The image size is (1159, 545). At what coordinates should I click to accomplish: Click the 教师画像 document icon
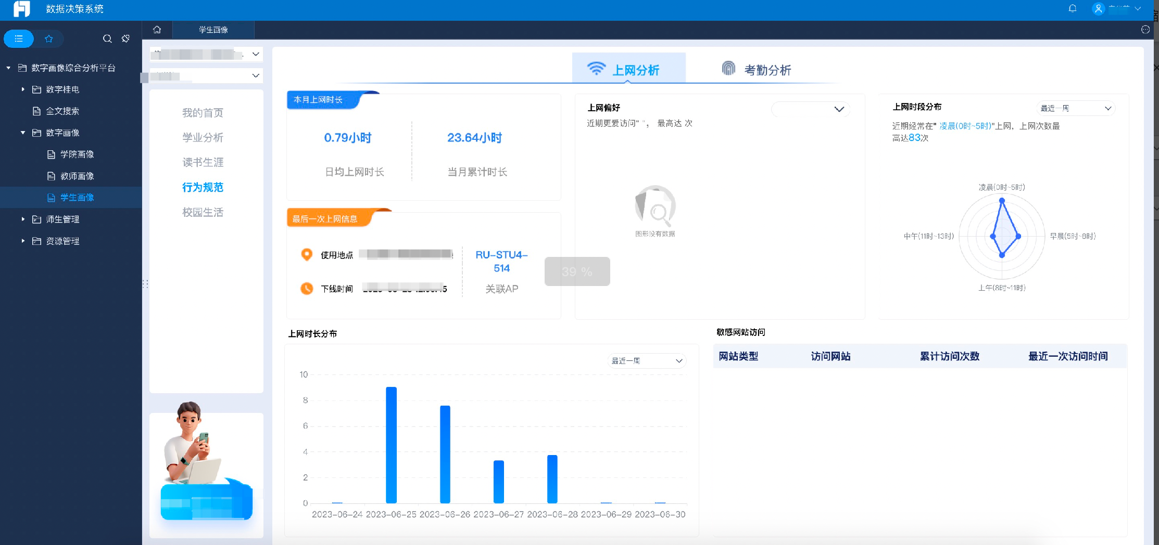click(51, 176)
